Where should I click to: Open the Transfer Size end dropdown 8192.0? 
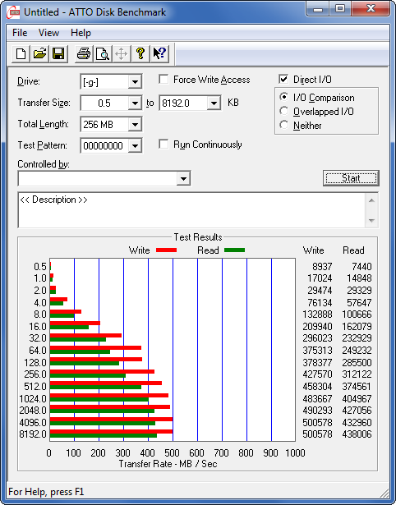pyautogui.click(x=214, y=103)
